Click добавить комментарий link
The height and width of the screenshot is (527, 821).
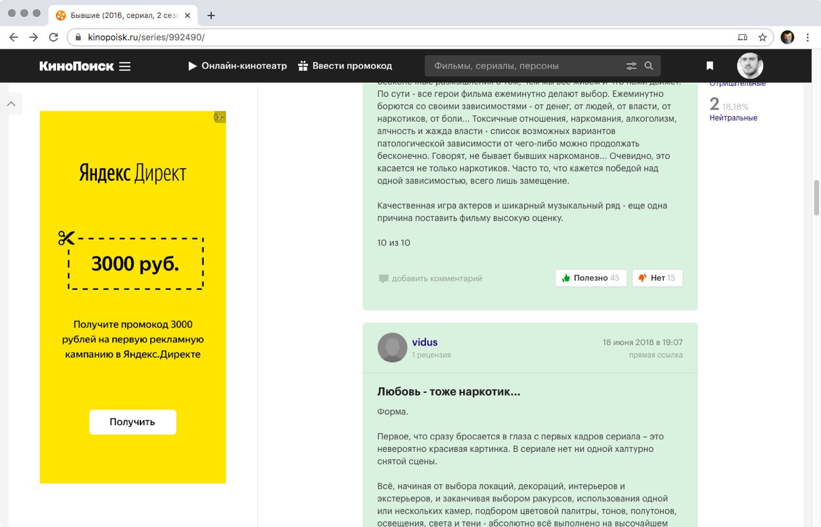click(430, 278)
